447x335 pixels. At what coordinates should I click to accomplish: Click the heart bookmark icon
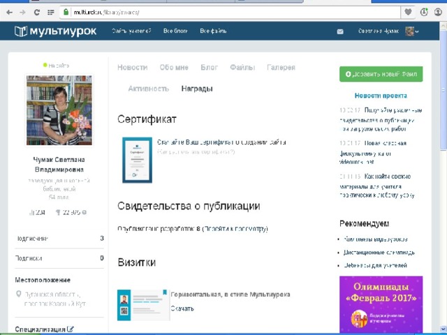(x=408, y=12)
